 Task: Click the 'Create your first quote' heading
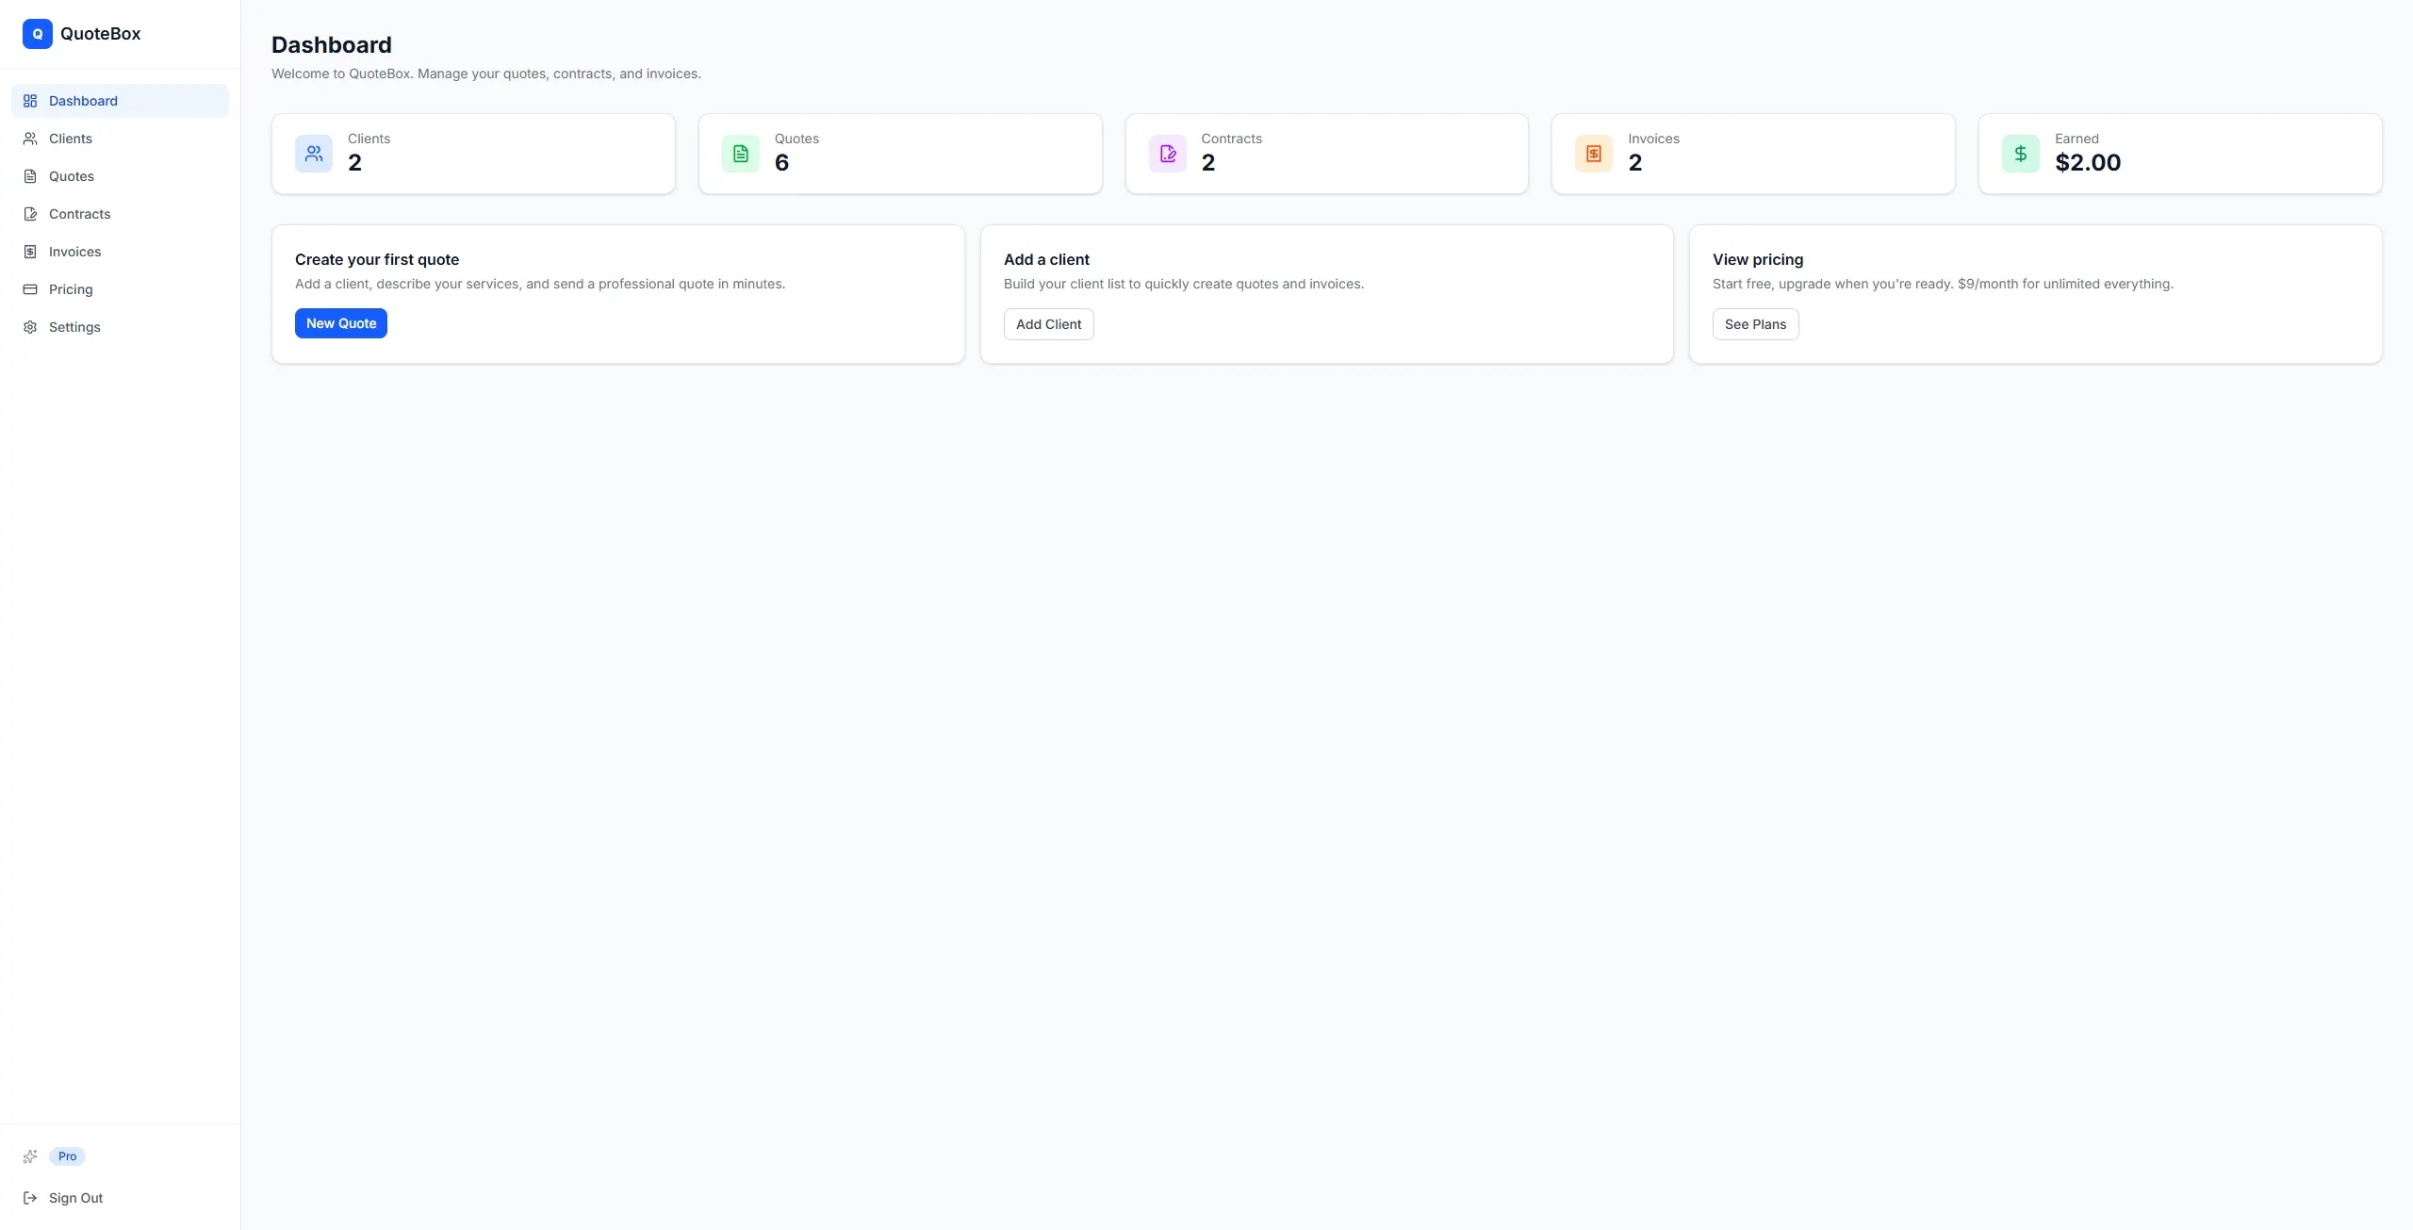pos(377,259)
